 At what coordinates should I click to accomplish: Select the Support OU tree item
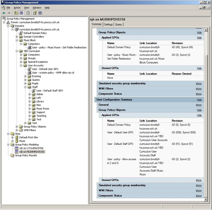click(41, 112)
